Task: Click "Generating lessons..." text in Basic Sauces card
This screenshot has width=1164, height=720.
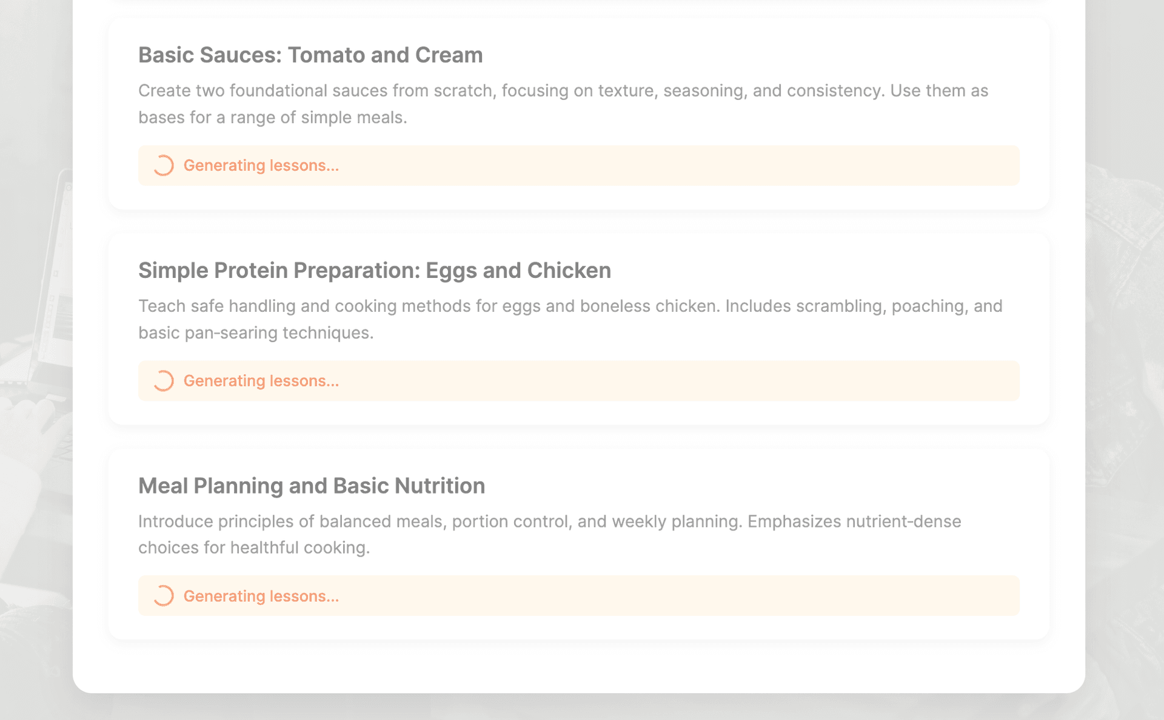Action: coord(261,165)
